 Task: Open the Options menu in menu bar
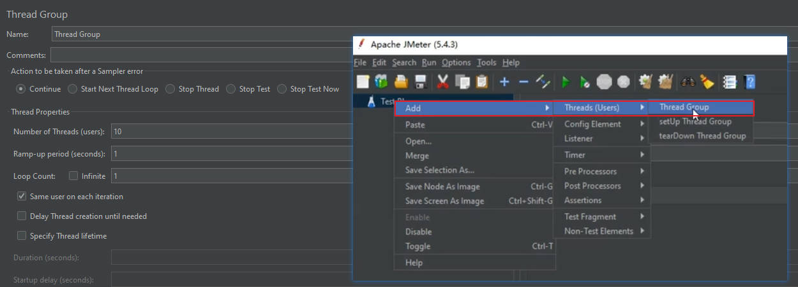[x=456, y=62]
